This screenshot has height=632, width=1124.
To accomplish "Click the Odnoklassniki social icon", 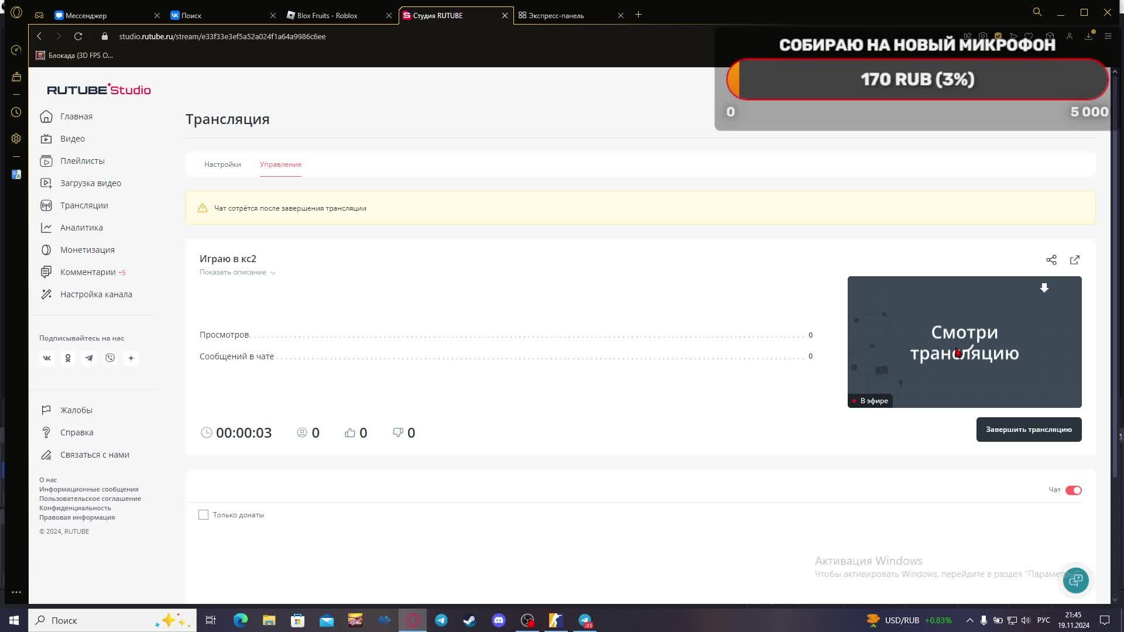I will pos(68,358).
